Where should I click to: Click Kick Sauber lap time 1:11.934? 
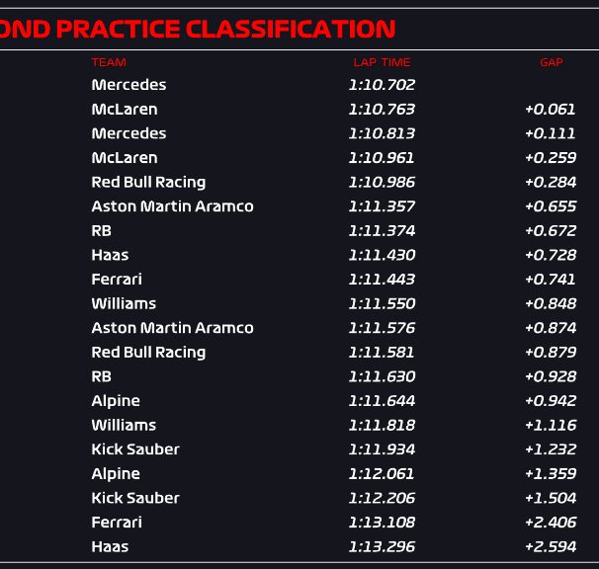coord(382,449)
